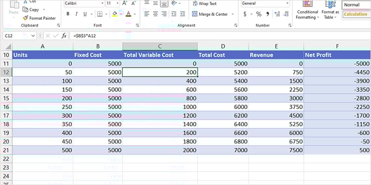Click the Cancel X in formula bar

[48, 36]
